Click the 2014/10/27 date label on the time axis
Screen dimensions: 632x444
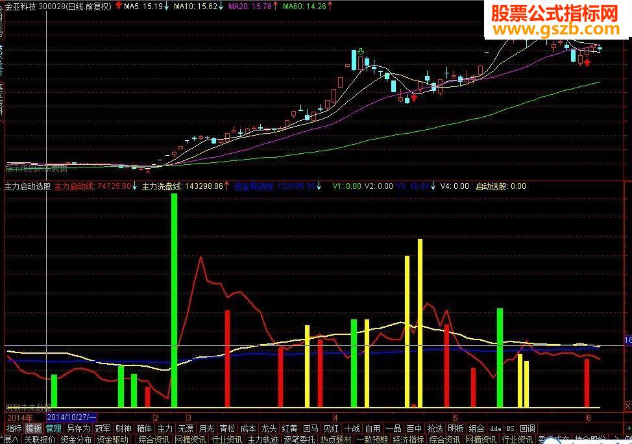tap(72, 417)
